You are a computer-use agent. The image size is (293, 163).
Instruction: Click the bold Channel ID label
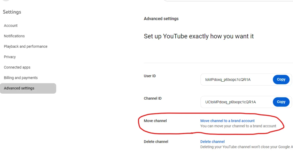coord(153,98)
